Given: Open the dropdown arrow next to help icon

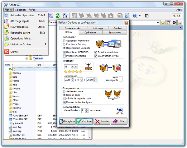Looking at the screenshot, I should click(140, 16).
